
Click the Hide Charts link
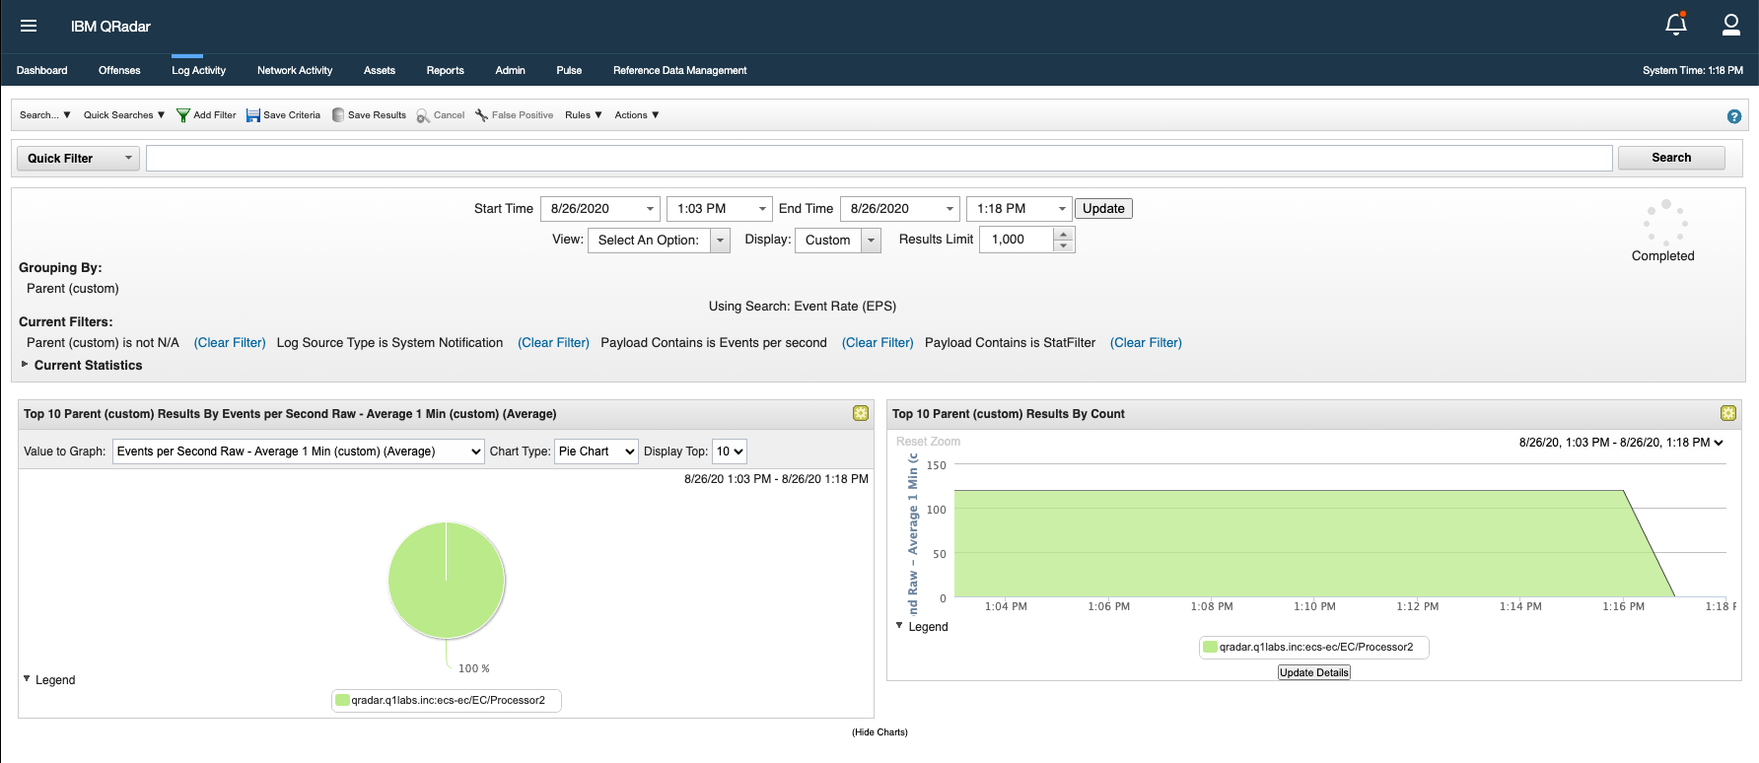(x=879, y=732)
